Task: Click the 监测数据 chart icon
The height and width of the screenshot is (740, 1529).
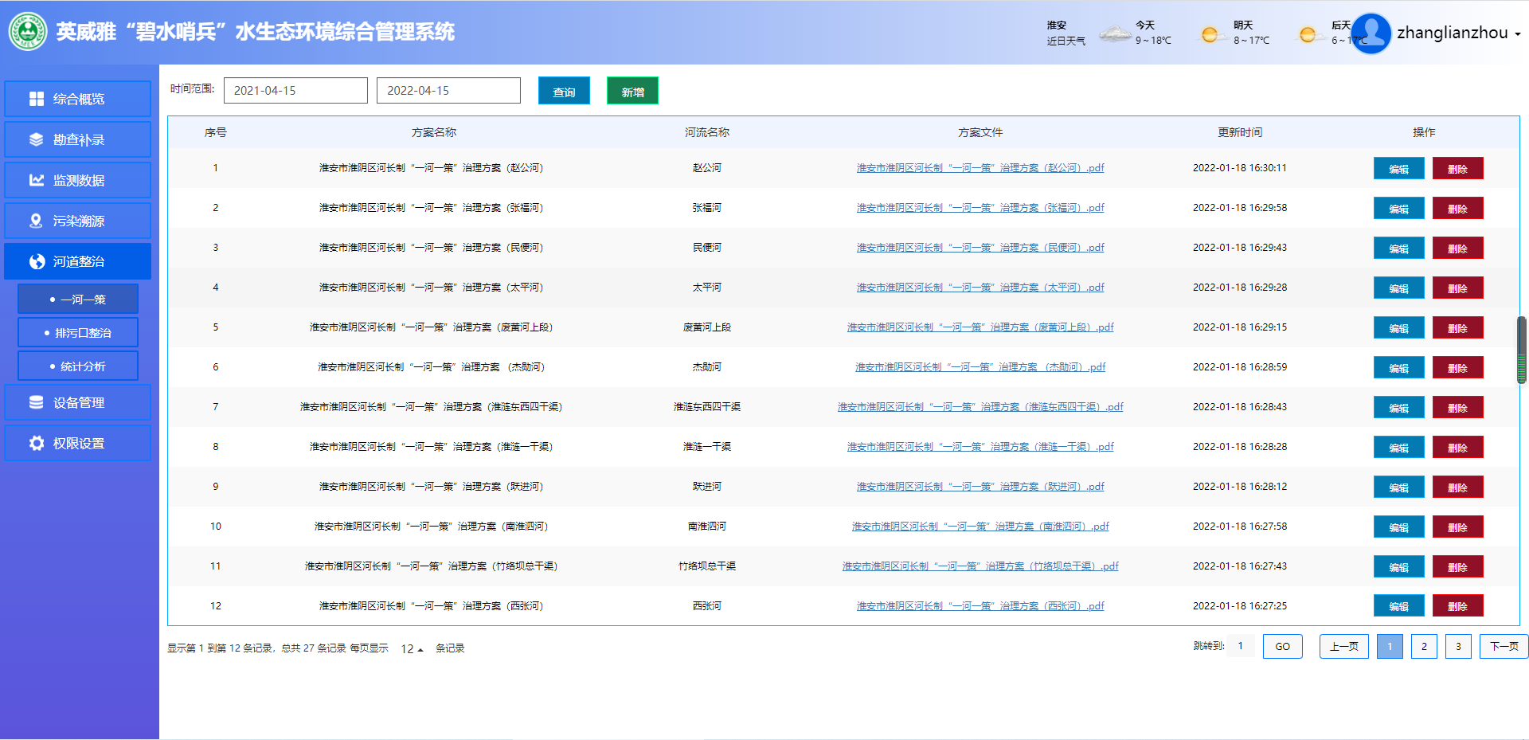Action: 37,180
